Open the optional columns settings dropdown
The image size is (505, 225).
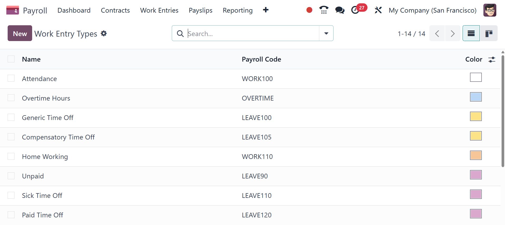pos(492,59)
